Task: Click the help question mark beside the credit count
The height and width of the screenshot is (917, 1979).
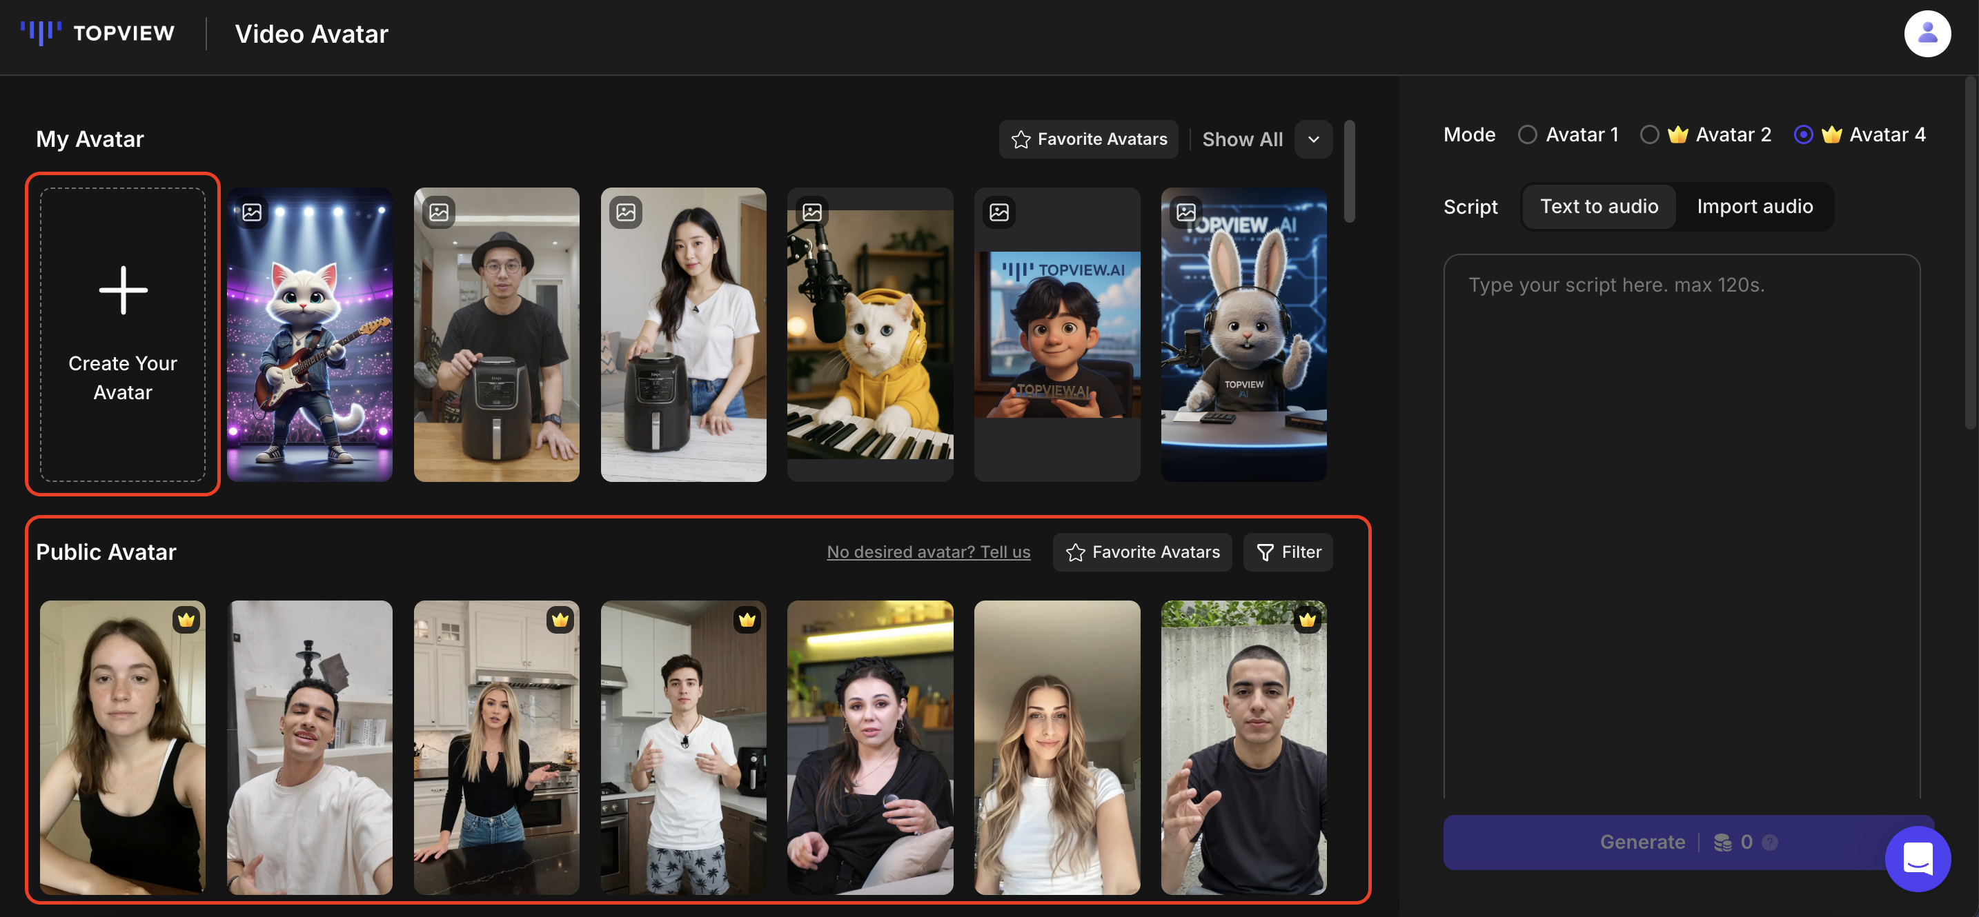Action: point(1769,842)
